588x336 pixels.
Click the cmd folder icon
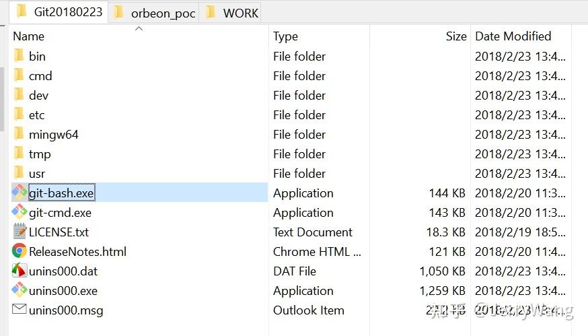19,75
